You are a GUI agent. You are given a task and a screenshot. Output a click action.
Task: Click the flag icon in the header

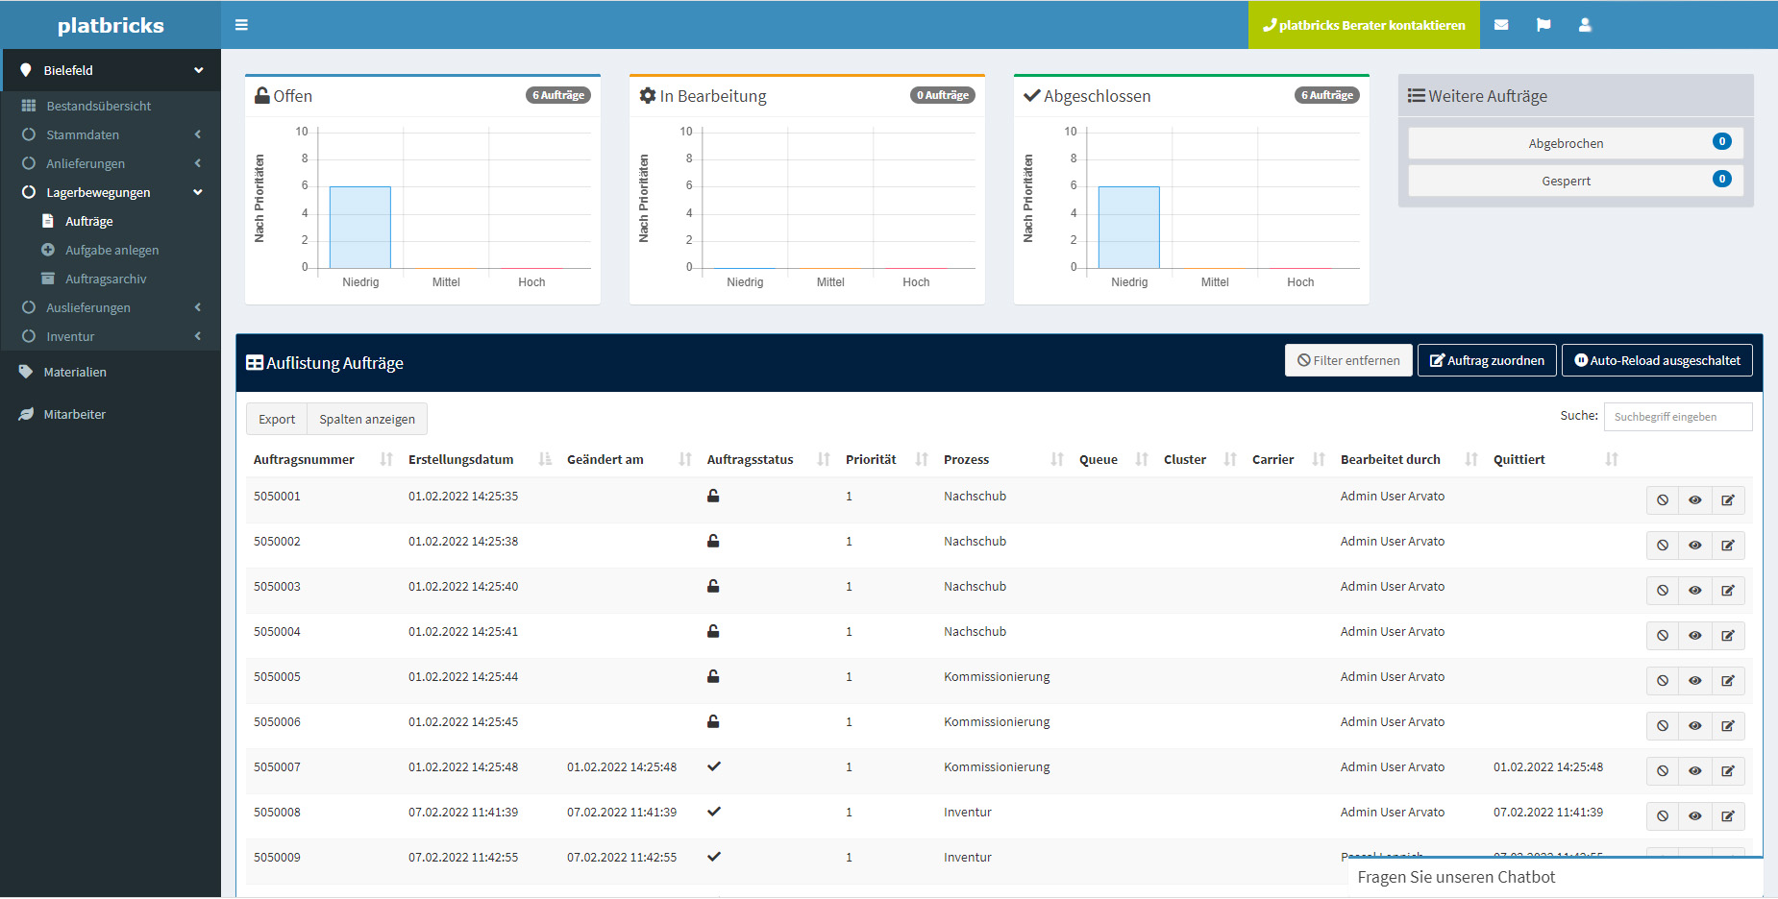point(1543,24)
